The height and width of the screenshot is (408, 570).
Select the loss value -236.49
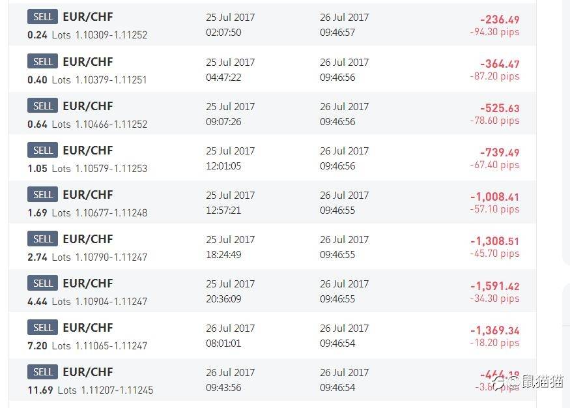click(500, 20)
